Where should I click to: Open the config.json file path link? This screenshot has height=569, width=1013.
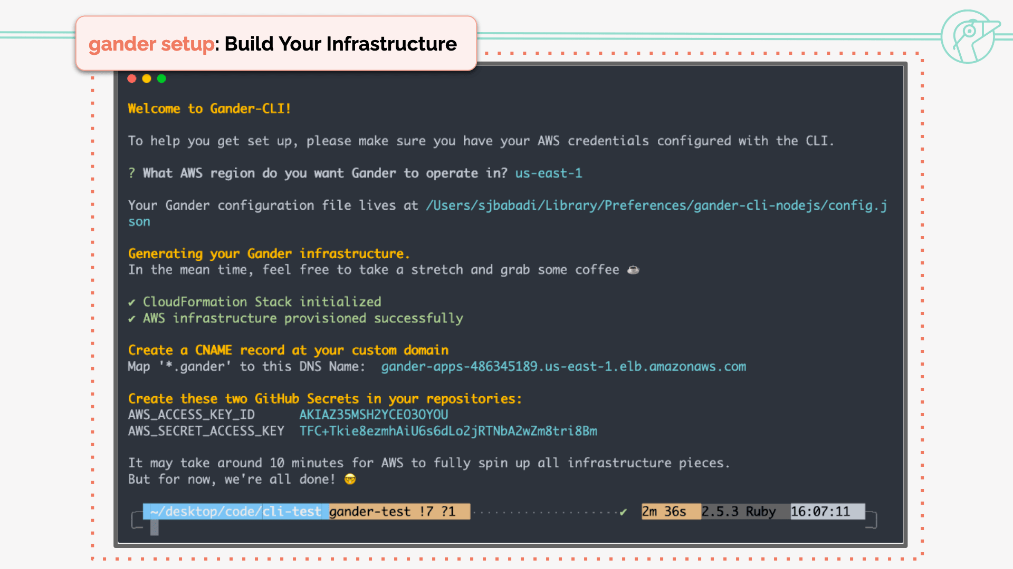click(656, 205)
